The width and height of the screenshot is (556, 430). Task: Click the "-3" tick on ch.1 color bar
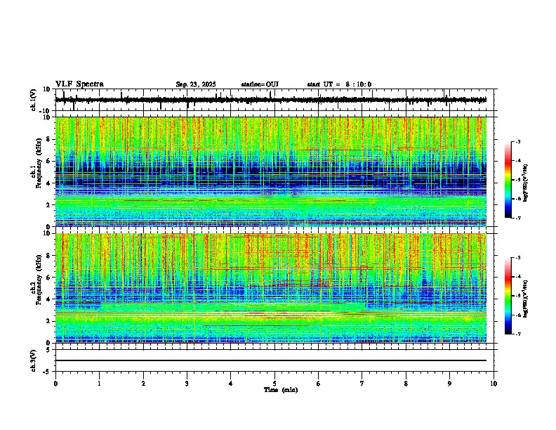click(x=517, y=142)
